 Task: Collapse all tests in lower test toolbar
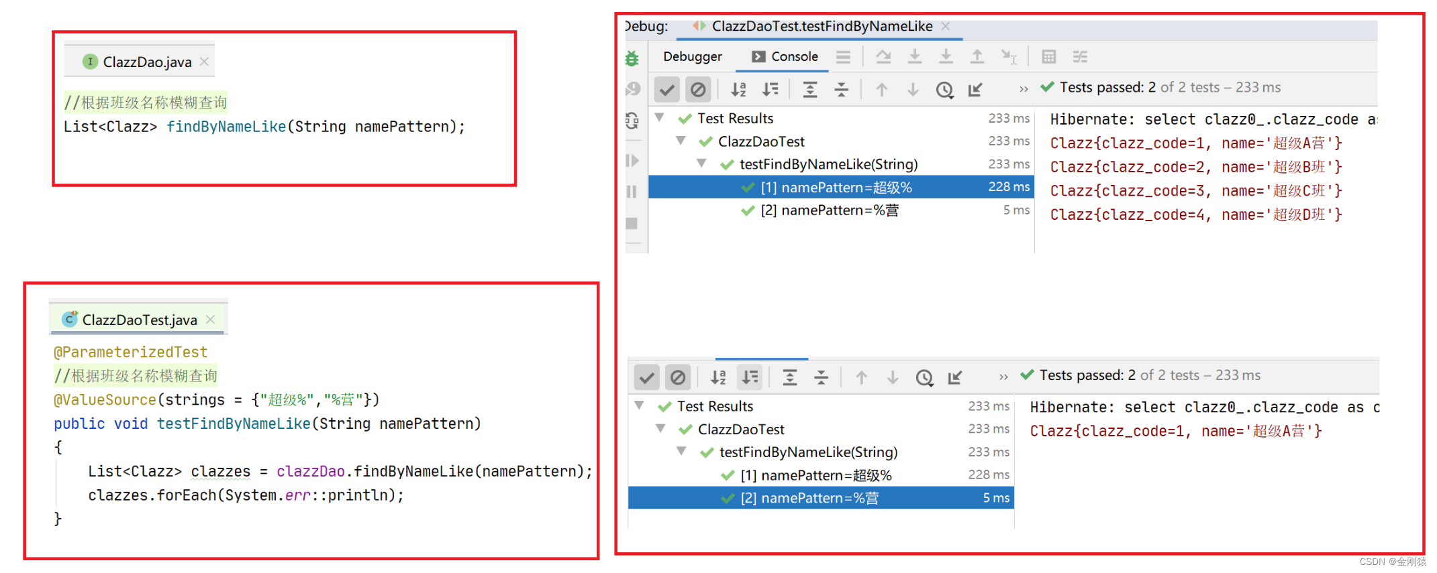(822, 377)
